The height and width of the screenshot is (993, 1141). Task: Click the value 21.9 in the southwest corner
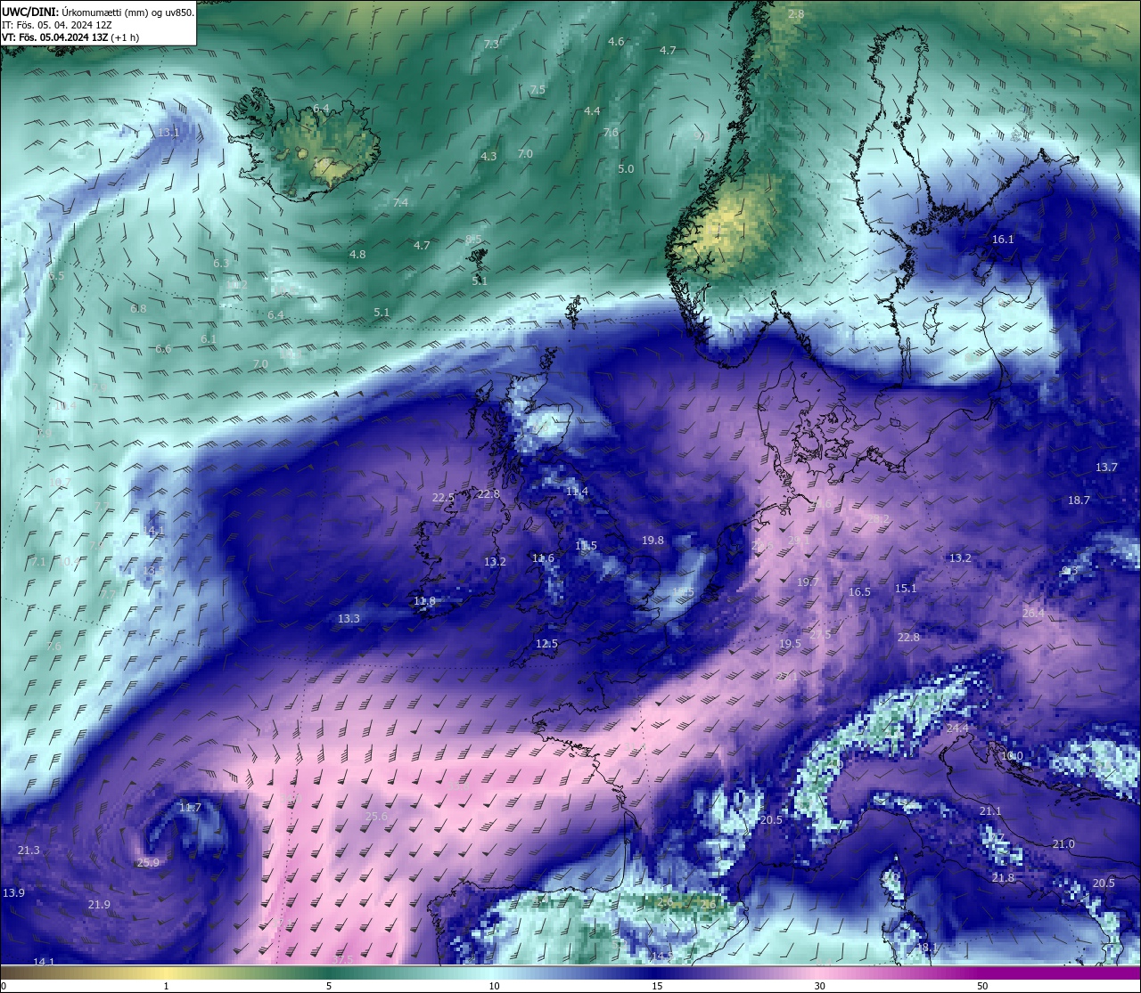(99, 905)
